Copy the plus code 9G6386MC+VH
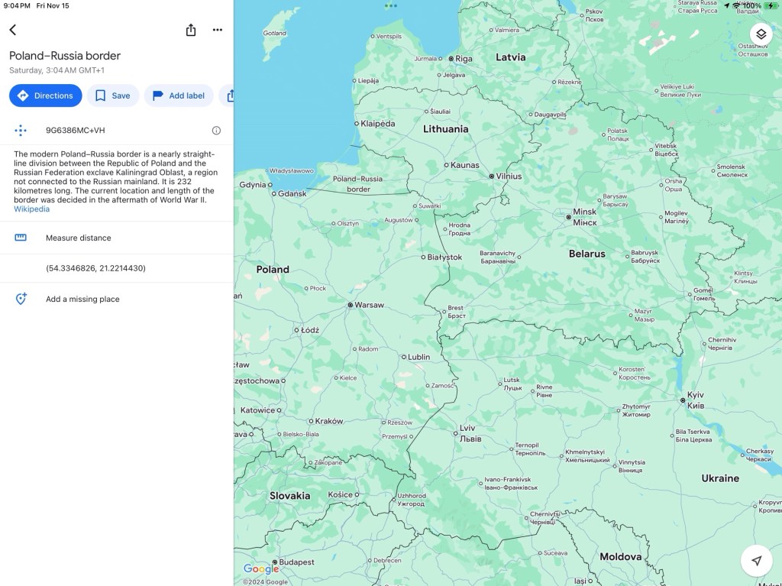Image resolution: width=782 pixels, height=586 pixels. tap(75, 131)
